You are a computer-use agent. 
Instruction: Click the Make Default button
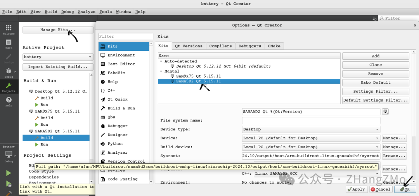376,83
